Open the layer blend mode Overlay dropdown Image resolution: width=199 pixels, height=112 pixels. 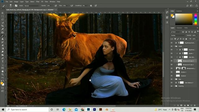pyautogui.click(x=178, y=35)
